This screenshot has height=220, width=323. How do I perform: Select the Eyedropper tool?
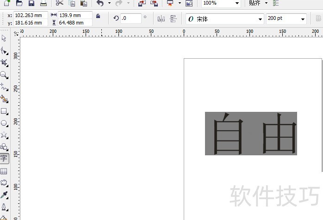pyautogui.click(x=4, y=195)
